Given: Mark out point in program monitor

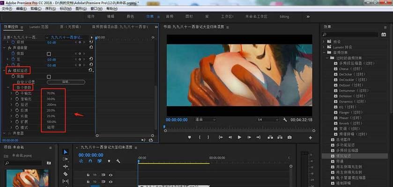Looking at the screenshot, I should [x=208, y=137].
